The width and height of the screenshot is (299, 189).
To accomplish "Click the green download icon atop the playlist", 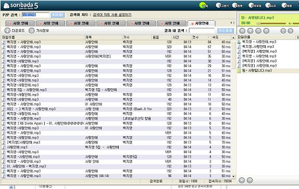I will (x=239, y=42).
